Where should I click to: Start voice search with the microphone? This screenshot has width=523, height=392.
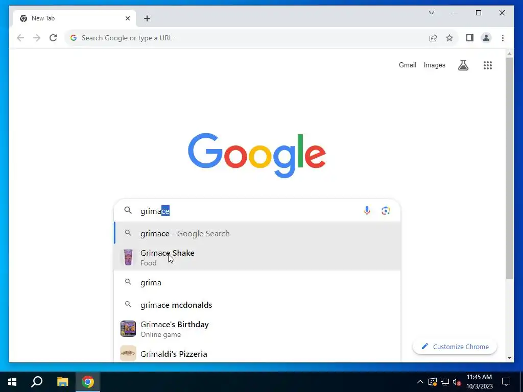coord(367,211)
